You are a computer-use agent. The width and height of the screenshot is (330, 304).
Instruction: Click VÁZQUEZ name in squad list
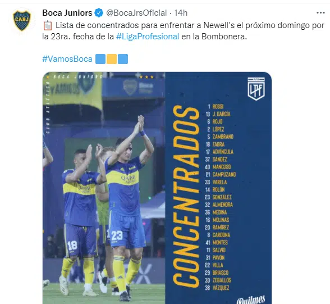pos(221,288)
